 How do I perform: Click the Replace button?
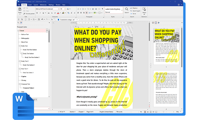click(x=134, y=8)
